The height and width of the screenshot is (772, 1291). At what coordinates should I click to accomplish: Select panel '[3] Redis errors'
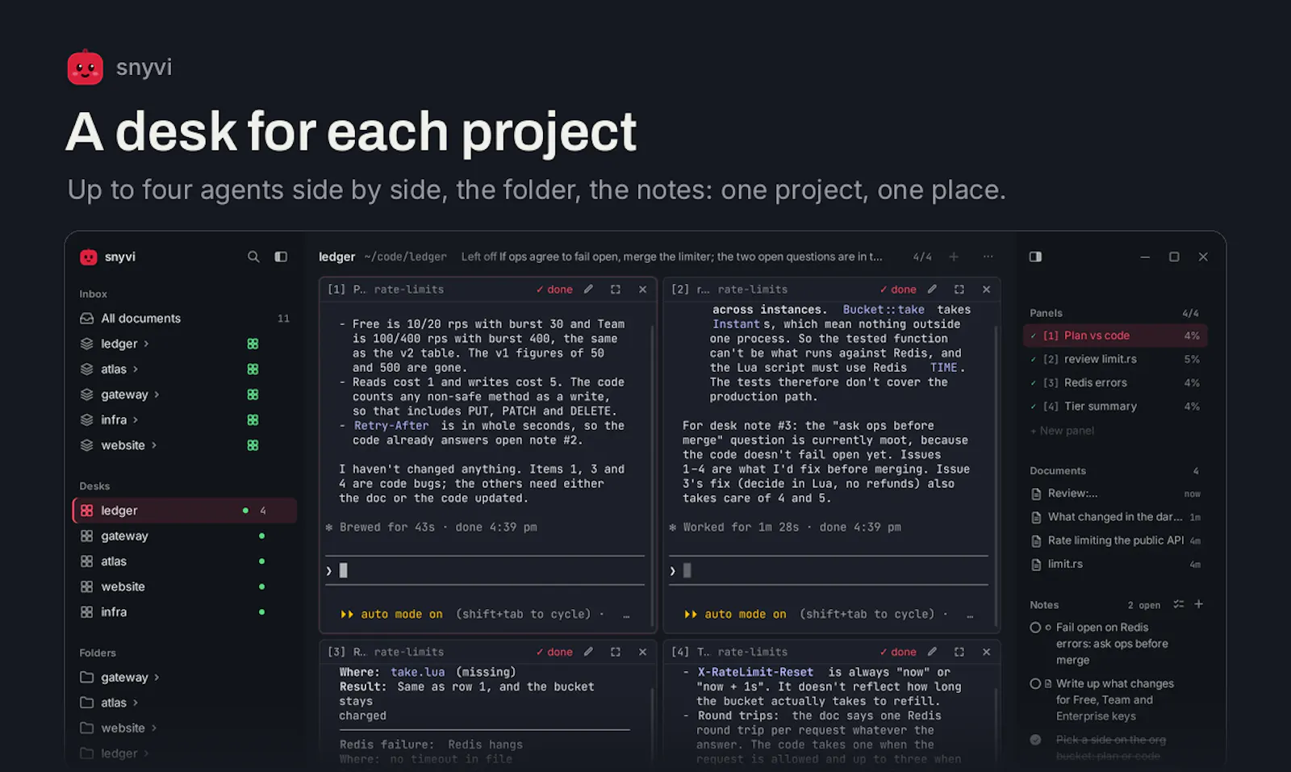[x=1115, y=383]
